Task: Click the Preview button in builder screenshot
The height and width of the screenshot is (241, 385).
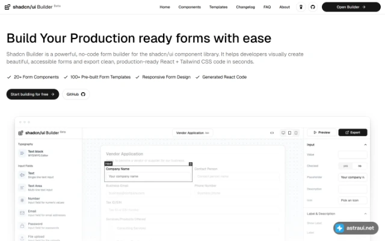Action: coord(322,133)
